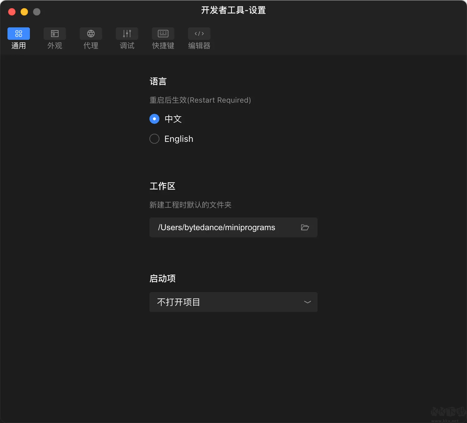
Task: Click the folder icon beside workspace path
Action: coord(305,227)
